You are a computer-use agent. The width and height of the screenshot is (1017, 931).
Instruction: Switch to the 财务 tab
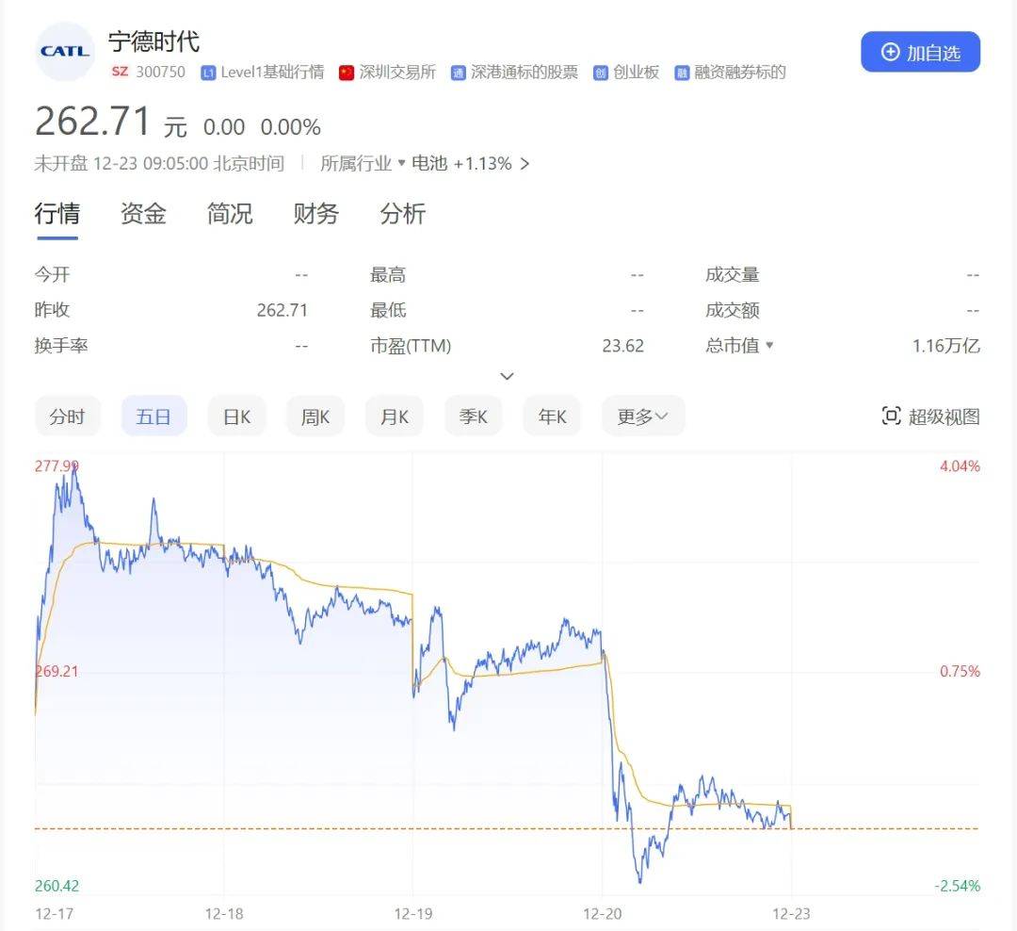pyautogui.click(x=315, y=214)
